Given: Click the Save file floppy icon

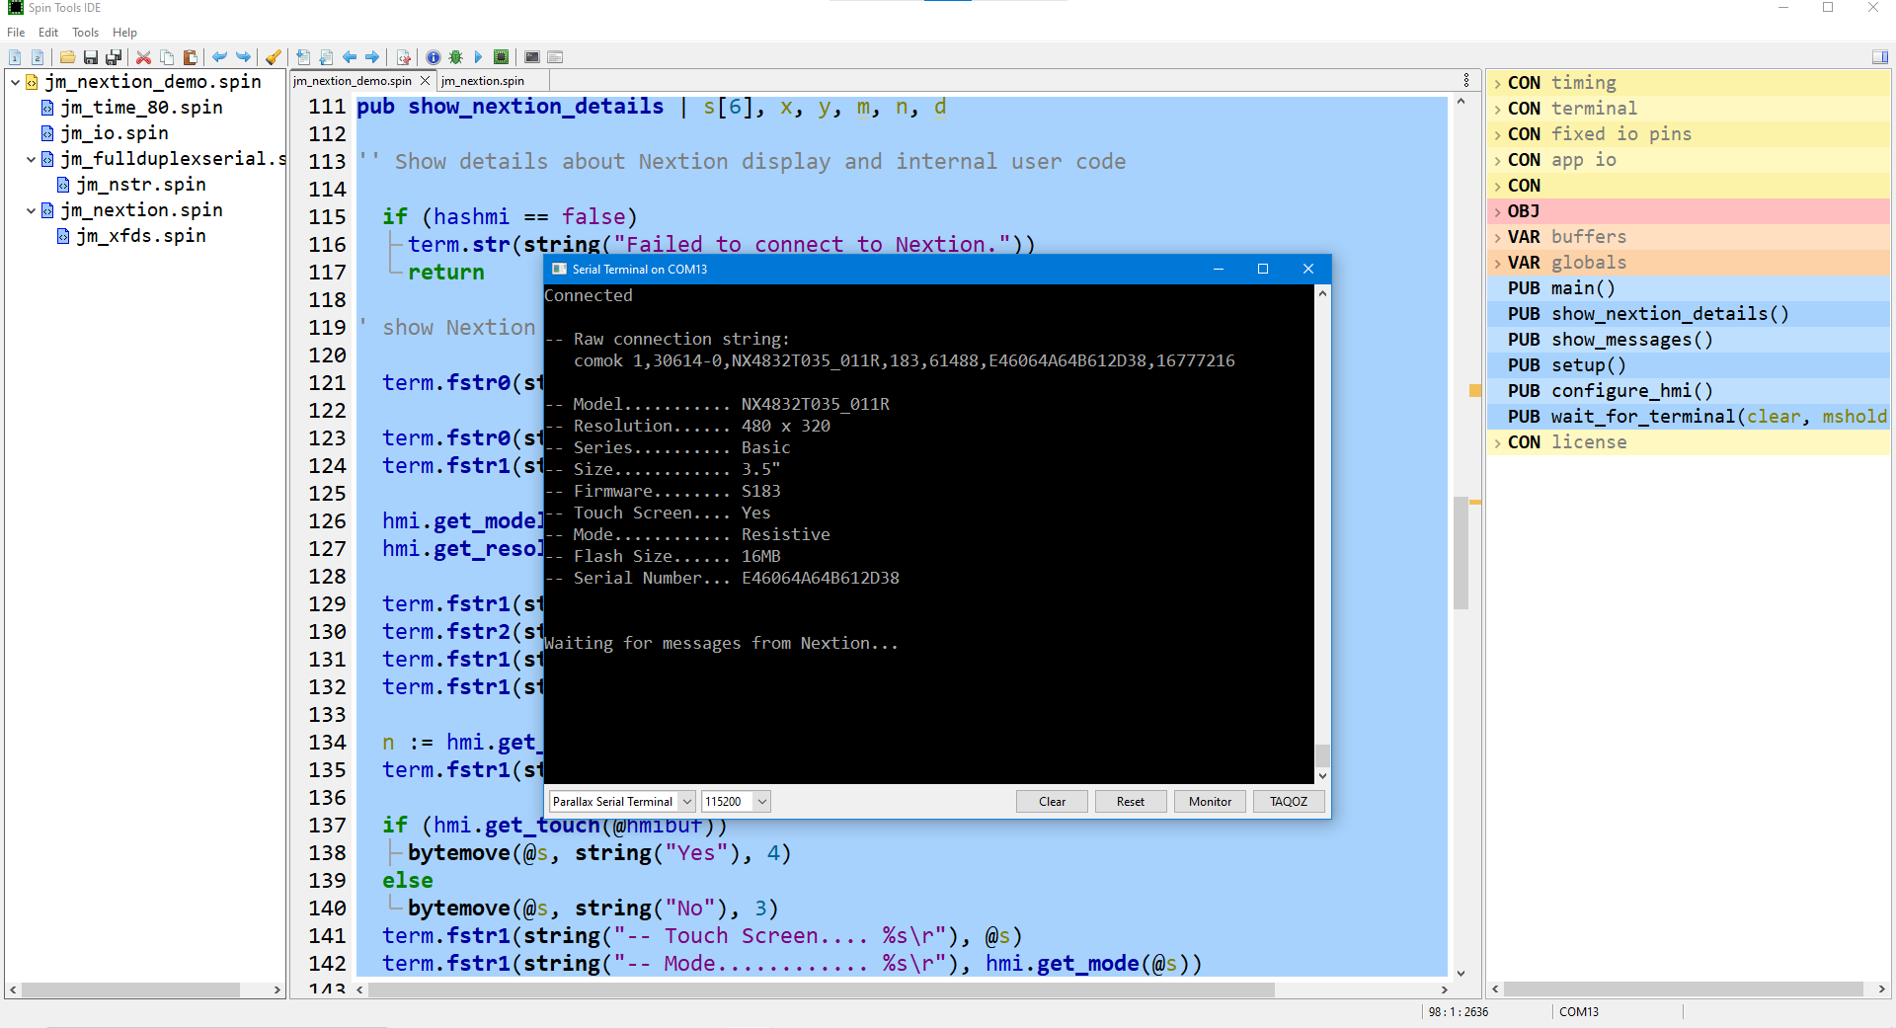Looking at the screenshot, I should click(x=91, y=57).
